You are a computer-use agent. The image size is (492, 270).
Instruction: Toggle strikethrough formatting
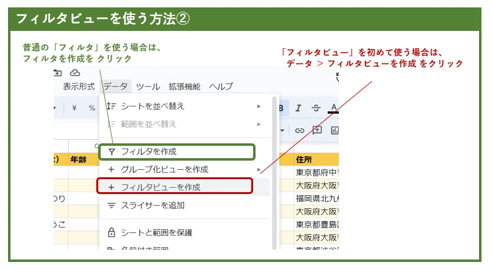point(316,108)
